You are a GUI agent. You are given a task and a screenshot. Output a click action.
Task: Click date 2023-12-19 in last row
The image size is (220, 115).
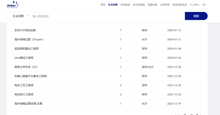tap(174, 104)
